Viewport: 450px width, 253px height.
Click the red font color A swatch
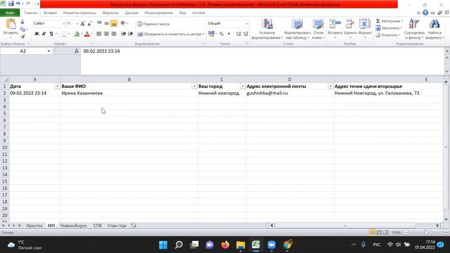coord(87,34)
